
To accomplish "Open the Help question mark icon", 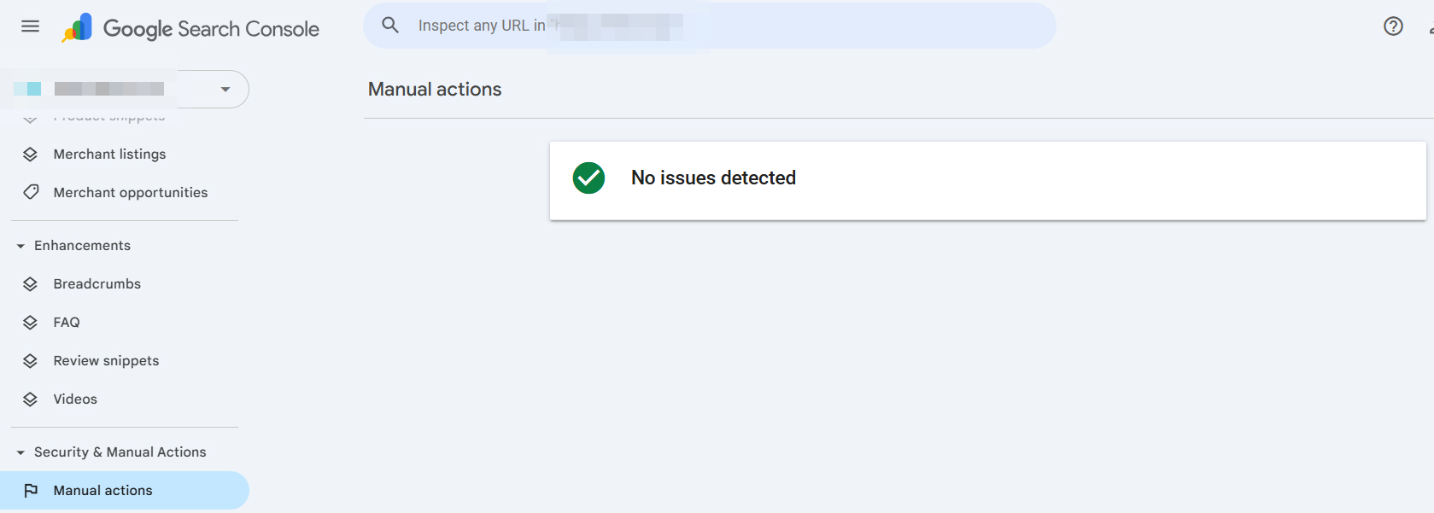I will tap(1393, 26).
